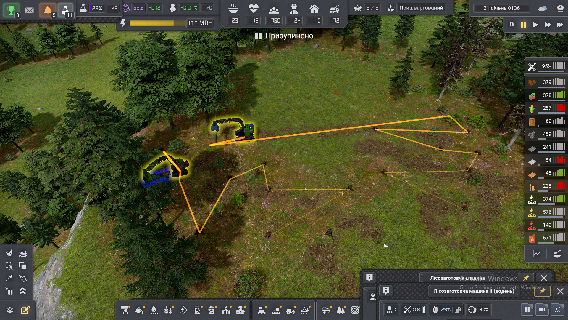Open the waste recycling build category
Image resolution: width=568 pixels, height=320 pixels.
(212, 310)
